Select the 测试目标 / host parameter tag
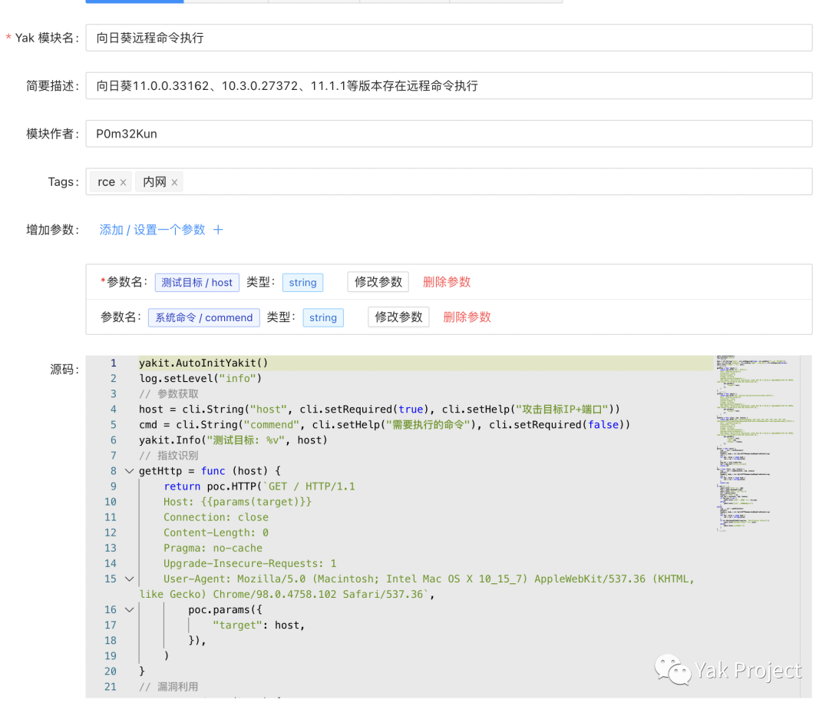This screenshot has width=829, height=710. tap(197, 283)
